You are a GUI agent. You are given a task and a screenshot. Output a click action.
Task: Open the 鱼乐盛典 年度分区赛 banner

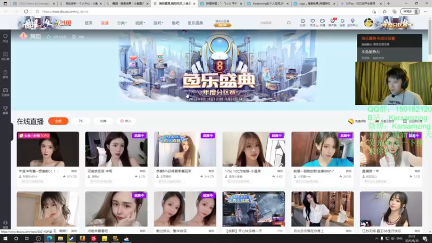click(x=218, y=66)
